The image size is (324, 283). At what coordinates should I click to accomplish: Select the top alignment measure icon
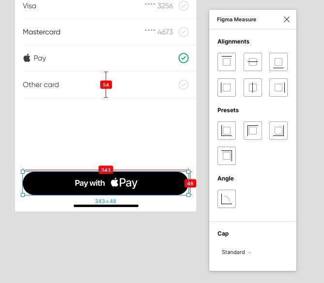coord(227,62)
